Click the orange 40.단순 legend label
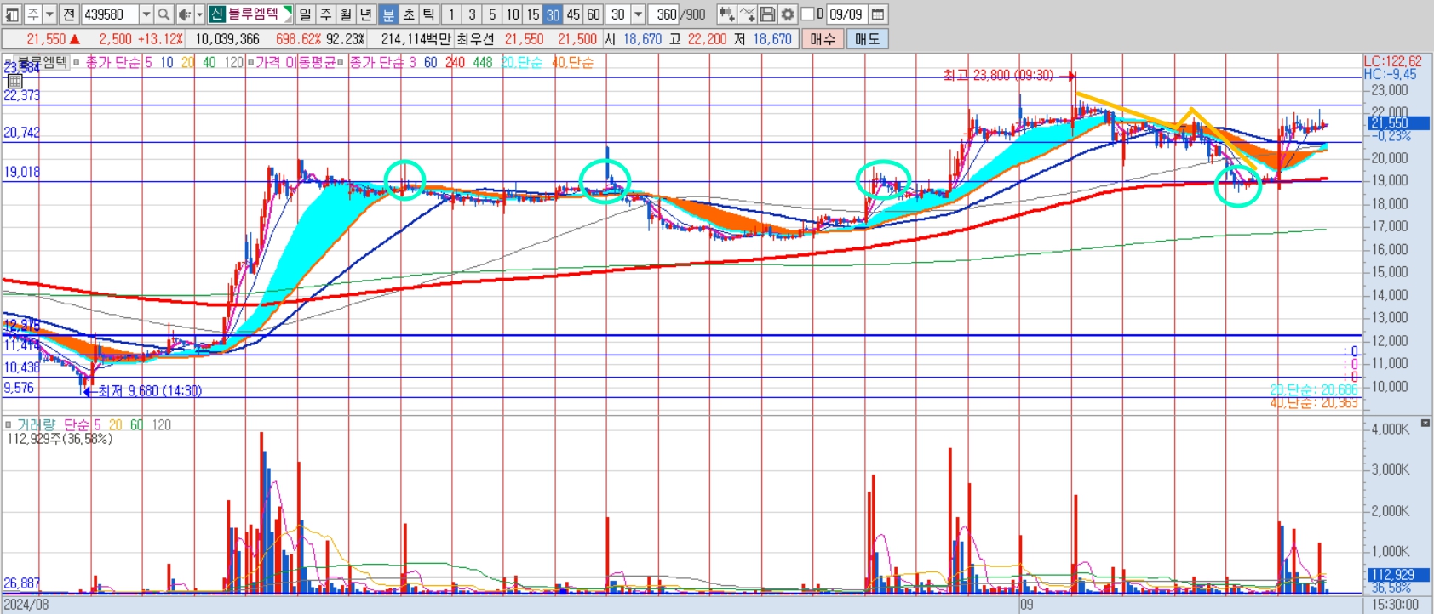Image resolution: width=1434 pixels, height=614 pixels. click(572, 62)
